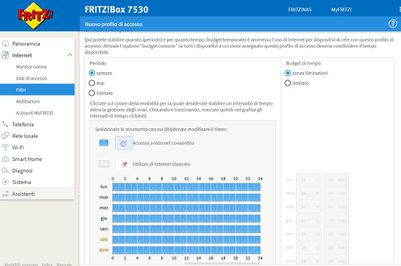
Task: Open the Telefonia menu
Action: click(37, 124)
